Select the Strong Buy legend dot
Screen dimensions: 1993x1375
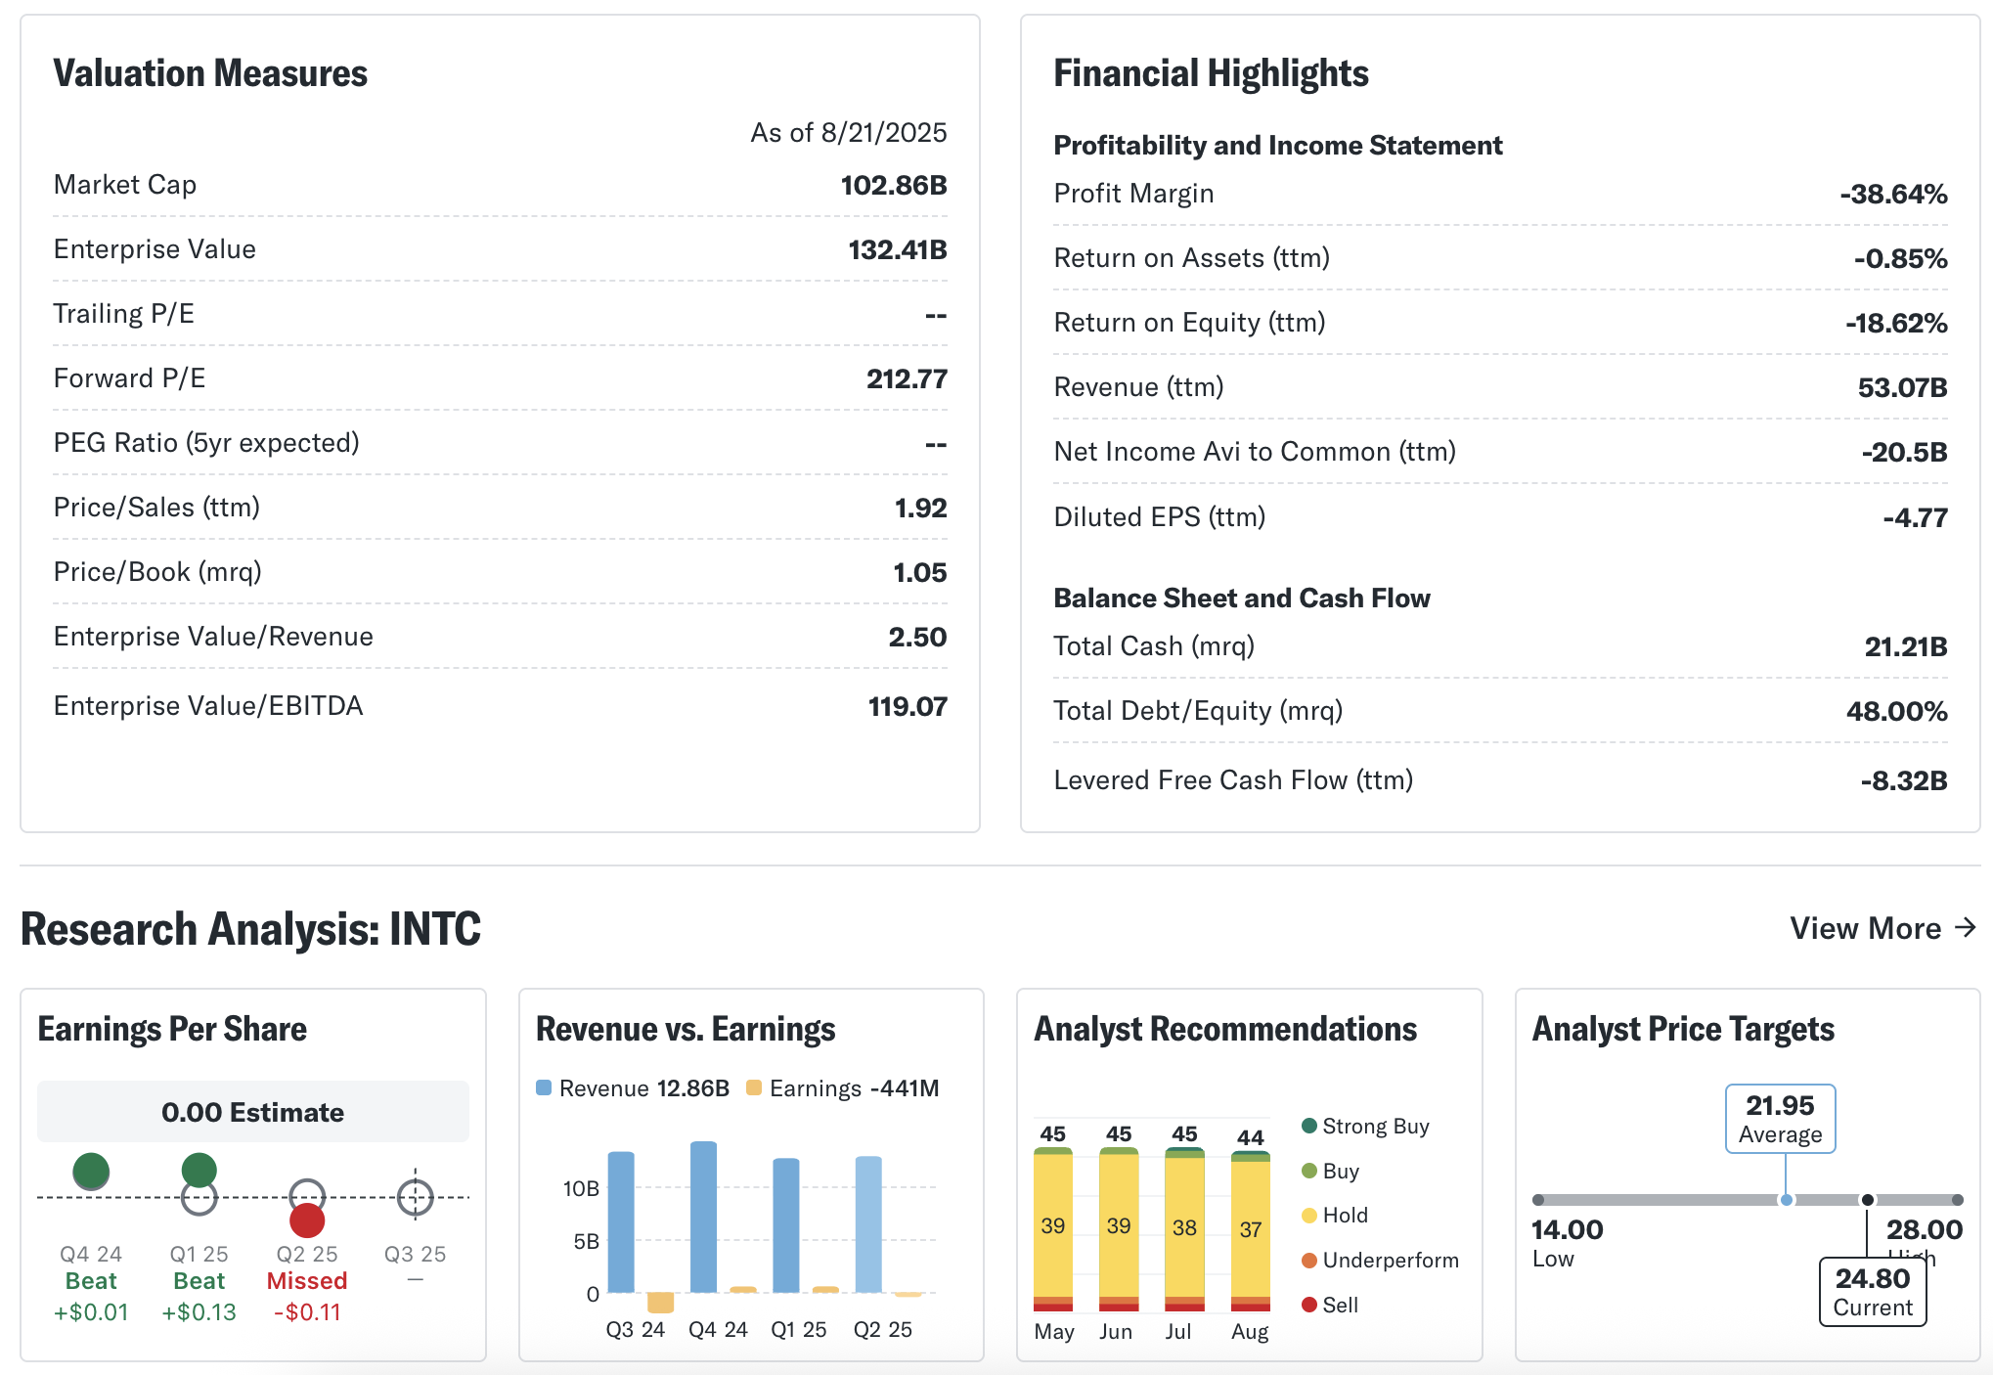(x=1309, y=1126)
